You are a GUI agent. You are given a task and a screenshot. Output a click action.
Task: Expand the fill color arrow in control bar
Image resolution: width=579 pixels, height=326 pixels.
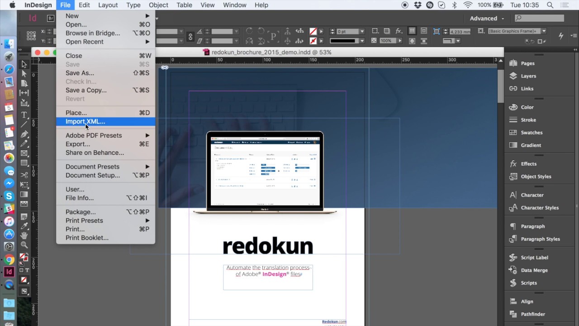(322, 31)
